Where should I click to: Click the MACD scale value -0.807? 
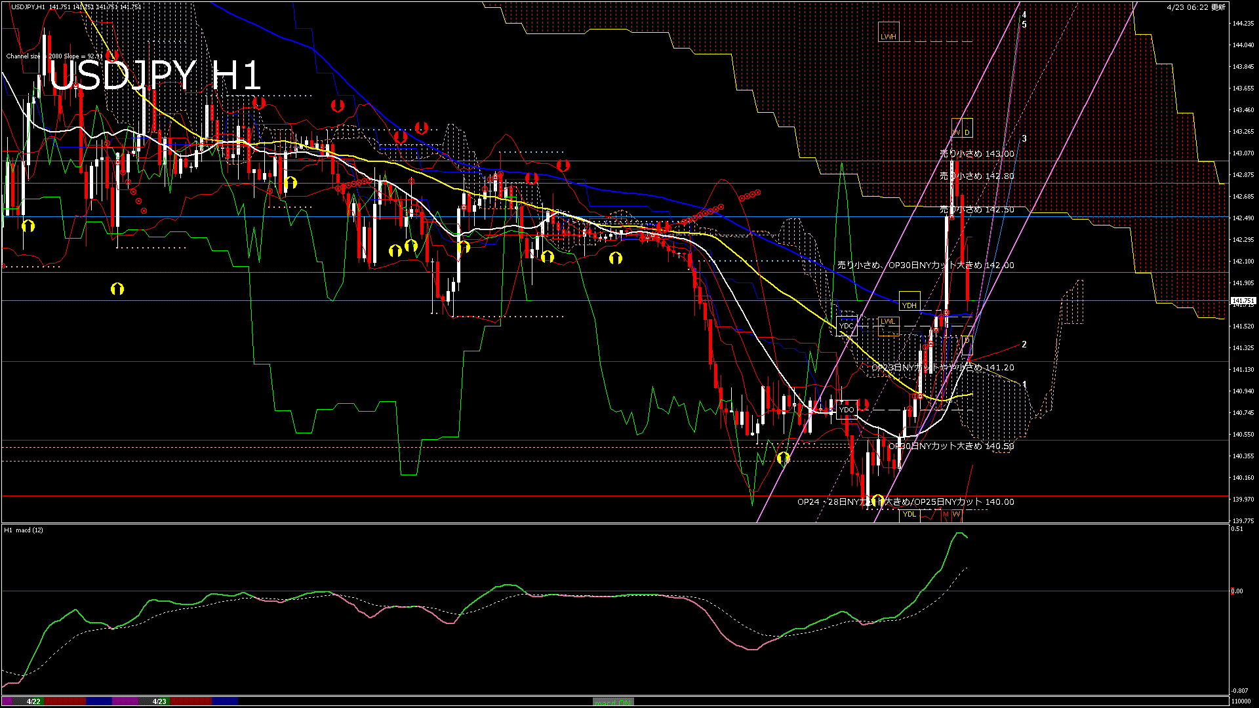coord(1239,691)
